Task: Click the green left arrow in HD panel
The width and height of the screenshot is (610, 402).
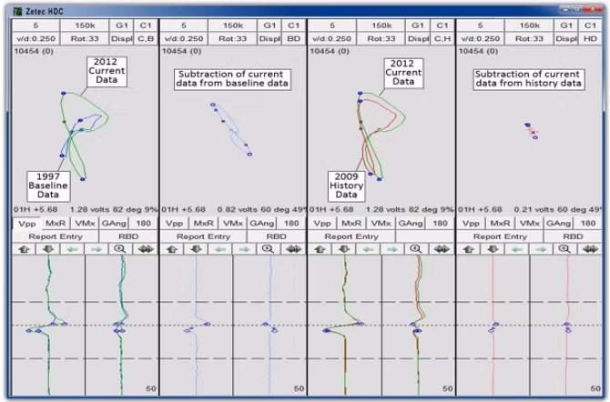Action: 517,249
